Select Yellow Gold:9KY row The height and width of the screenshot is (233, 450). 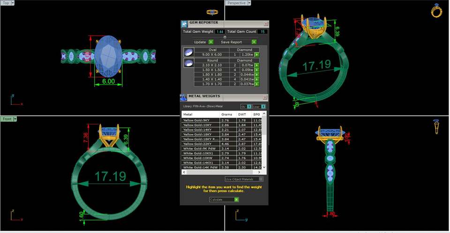tap(222, 120)
